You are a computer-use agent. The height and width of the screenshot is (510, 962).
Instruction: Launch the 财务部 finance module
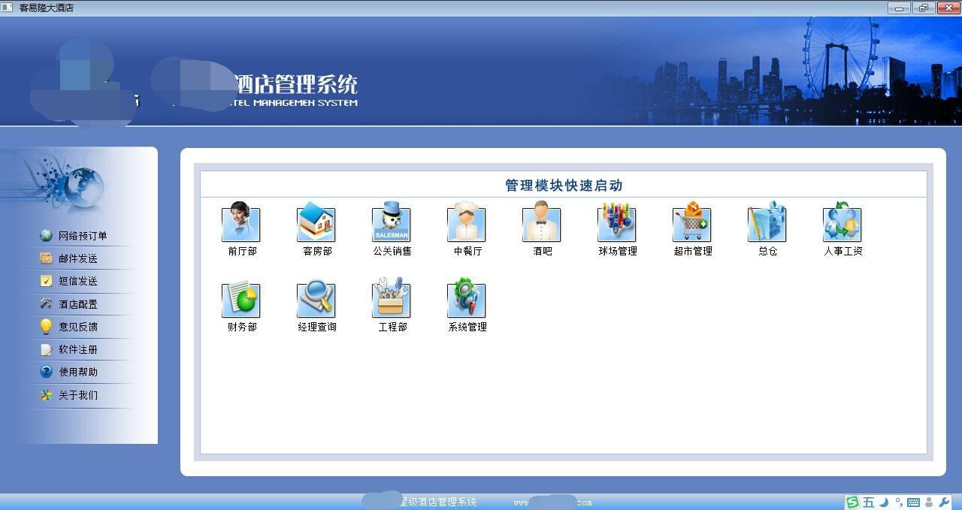coord(240,300)
